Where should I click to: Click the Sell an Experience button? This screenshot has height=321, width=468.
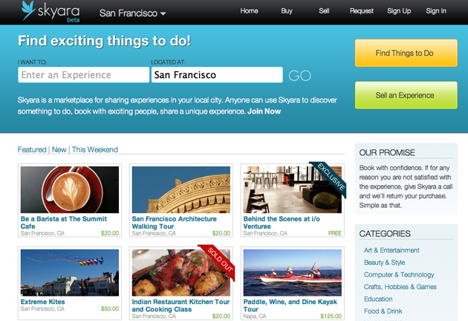pos(406,95)
